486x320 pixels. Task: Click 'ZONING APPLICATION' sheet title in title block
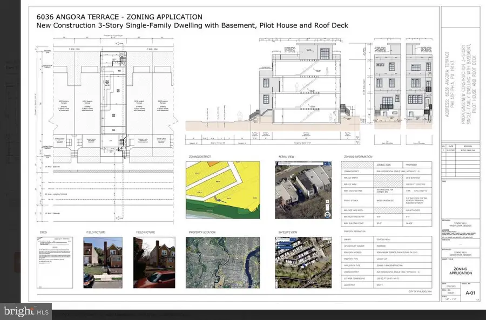(x=461, y=271)
